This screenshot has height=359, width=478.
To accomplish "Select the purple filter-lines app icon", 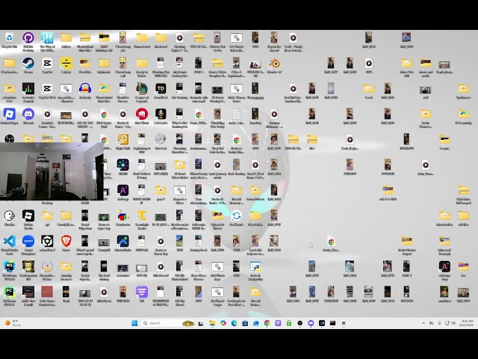I will coord(142,292).
